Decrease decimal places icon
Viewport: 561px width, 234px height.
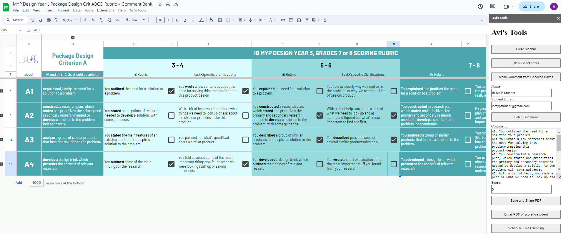point(101,20)
